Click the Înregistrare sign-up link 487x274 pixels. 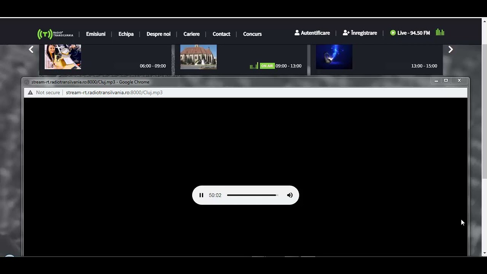[360, 33]
